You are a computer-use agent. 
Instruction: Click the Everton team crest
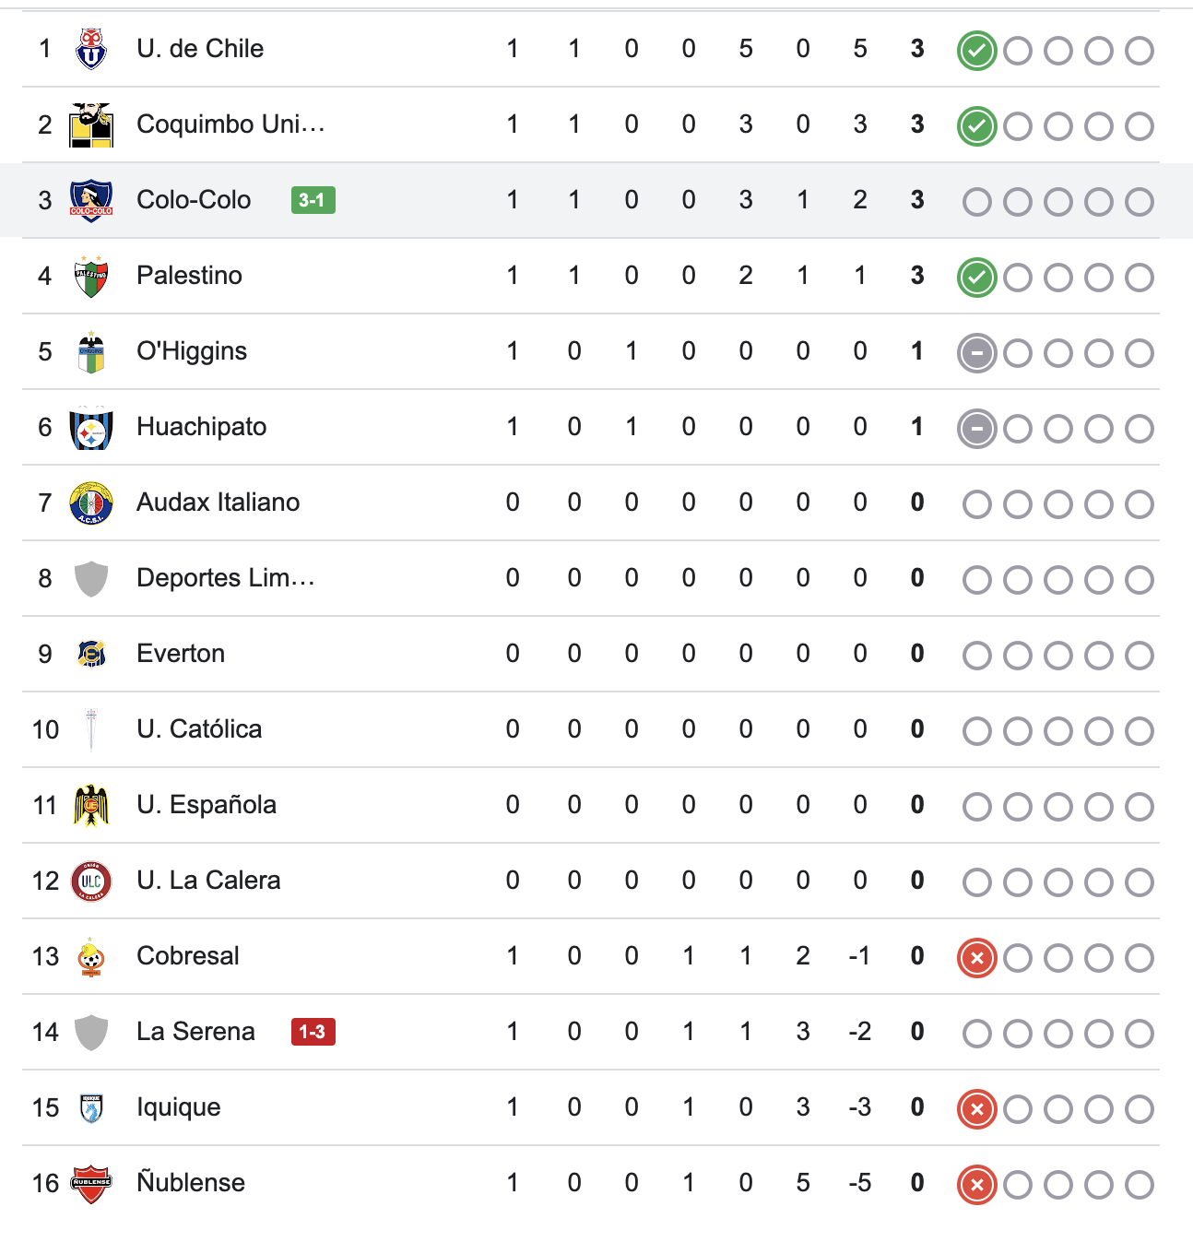coord(91,655)
